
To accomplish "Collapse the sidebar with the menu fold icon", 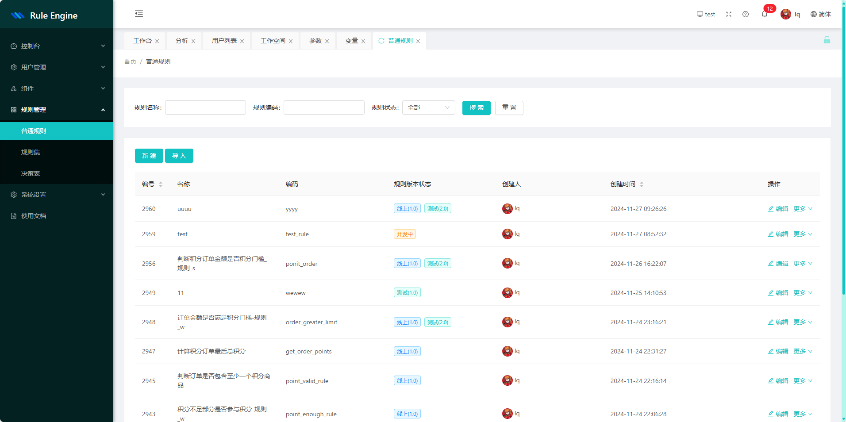I will [139, 13].
